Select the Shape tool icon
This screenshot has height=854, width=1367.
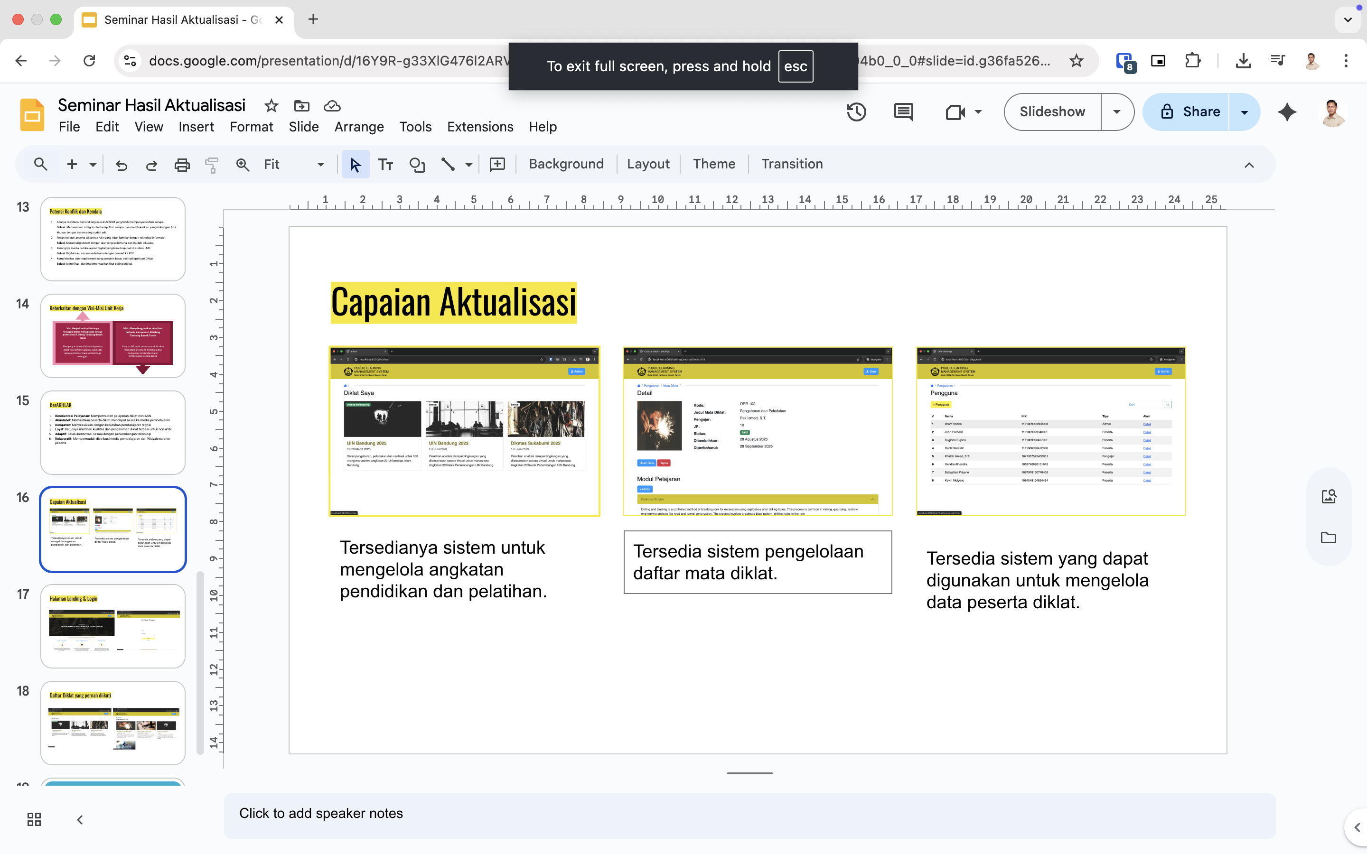click(x=417, y=164)
